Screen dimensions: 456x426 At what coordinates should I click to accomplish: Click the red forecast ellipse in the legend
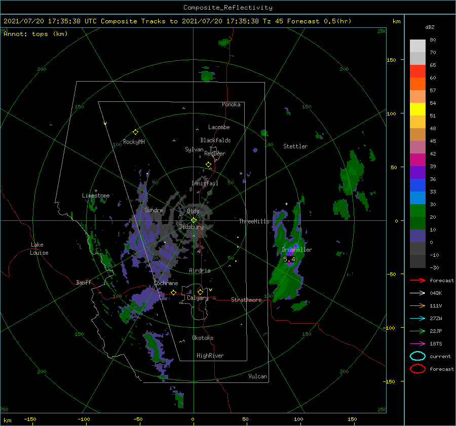pyautogui.click(x=417, y=369)
